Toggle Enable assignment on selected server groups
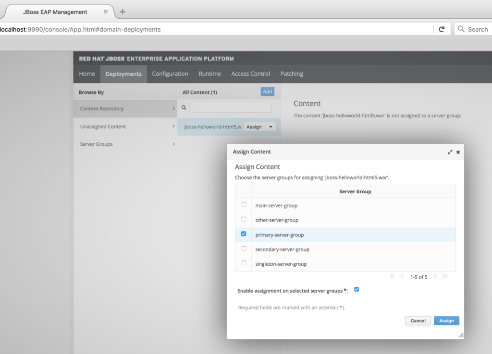 point(357,290)
